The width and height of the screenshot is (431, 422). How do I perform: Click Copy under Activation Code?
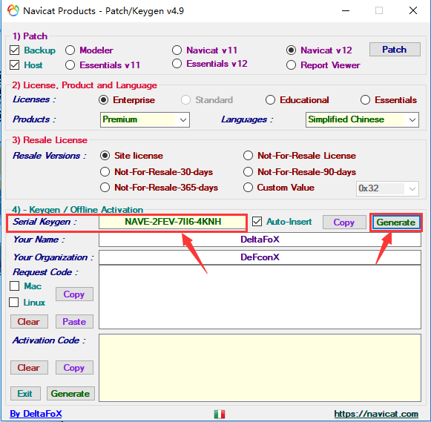74,368
